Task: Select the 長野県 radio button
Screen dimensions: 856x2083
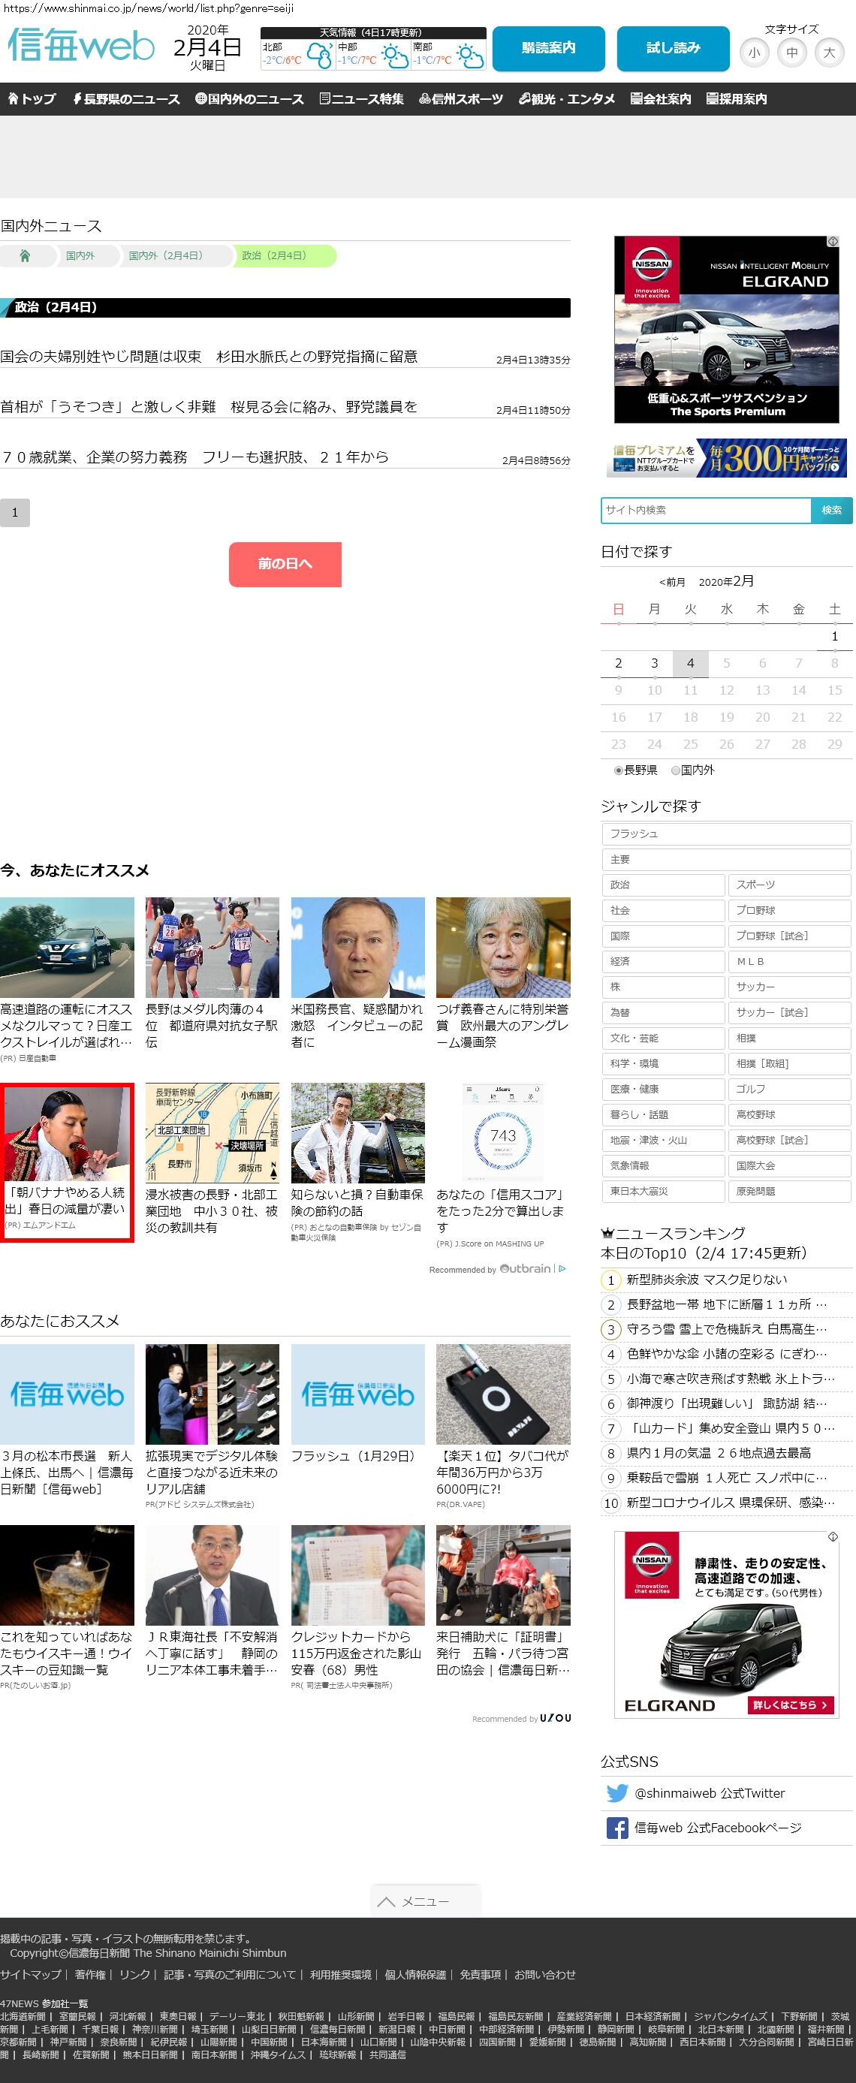Action: [x=619, y=770]
